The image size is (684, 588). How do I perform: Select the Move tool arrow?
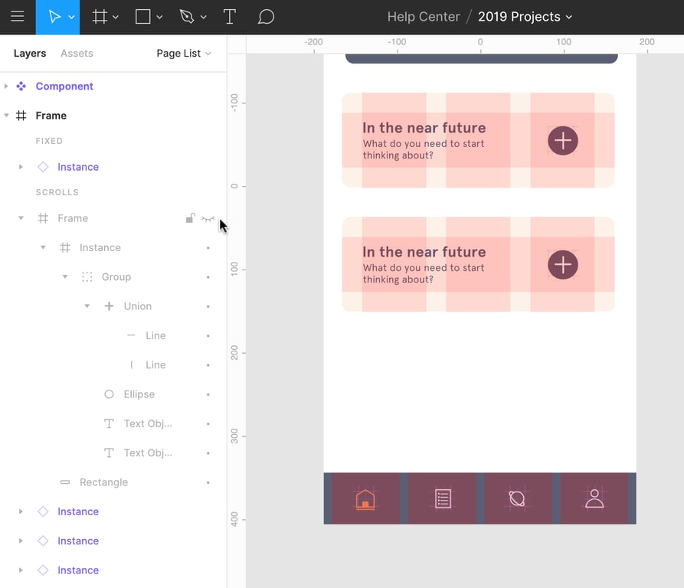click(x=54, y=17)
